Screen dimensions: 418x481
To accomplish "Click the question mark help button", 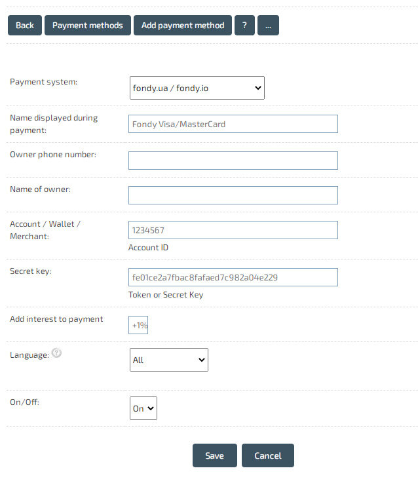I will (244, 26).
